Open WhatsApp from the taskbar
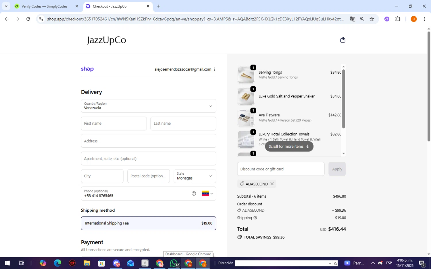The width and height of the screenshot is (431, 269). coord(174,263)
